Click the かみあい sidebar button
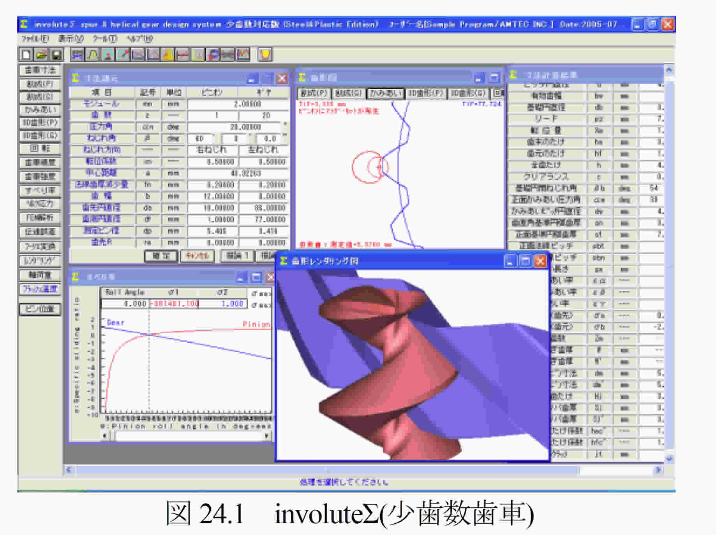This screenshot has width=716, height=535. (x=40, y=110)
